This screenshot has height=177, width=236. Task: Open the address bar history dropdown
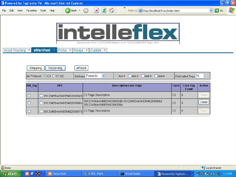211,11
